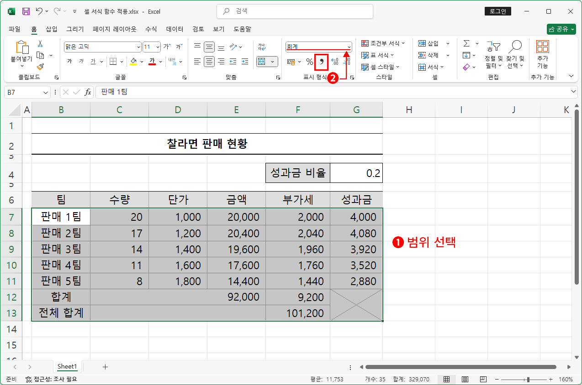582x385 pixels.
Task: Click the orientation text angle icon
Action: point(233,47)
